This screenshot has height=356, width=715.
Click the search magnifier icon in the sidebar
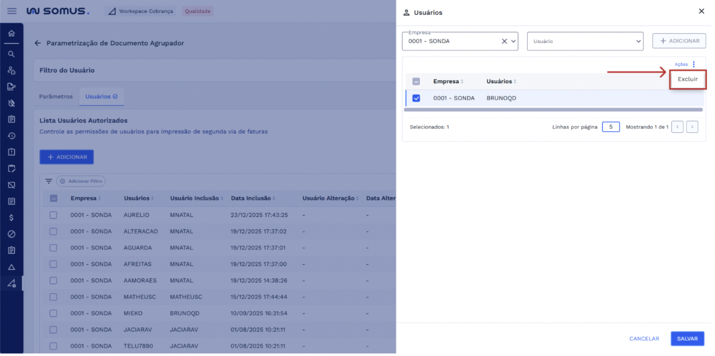[11, 54]
